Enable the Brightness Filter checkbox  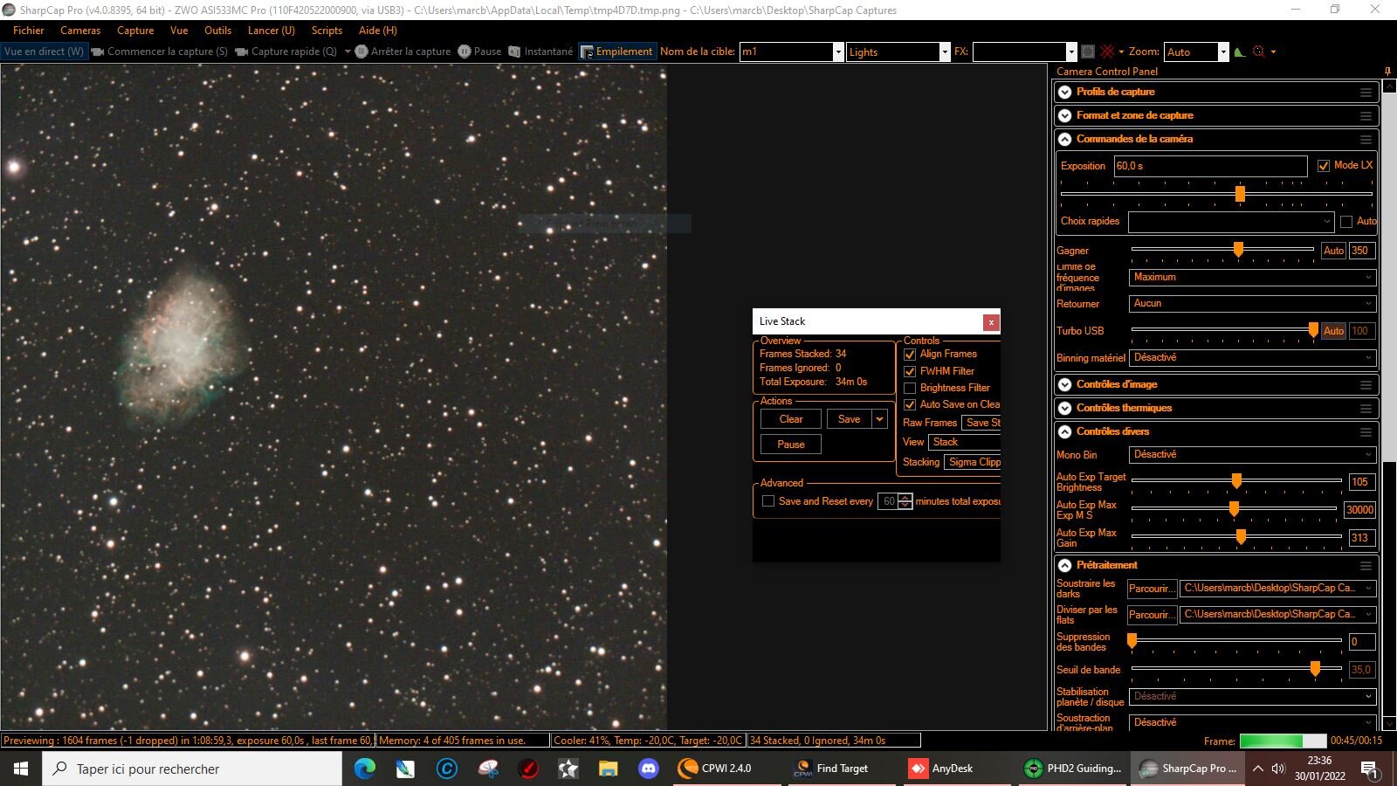[910, 388]
